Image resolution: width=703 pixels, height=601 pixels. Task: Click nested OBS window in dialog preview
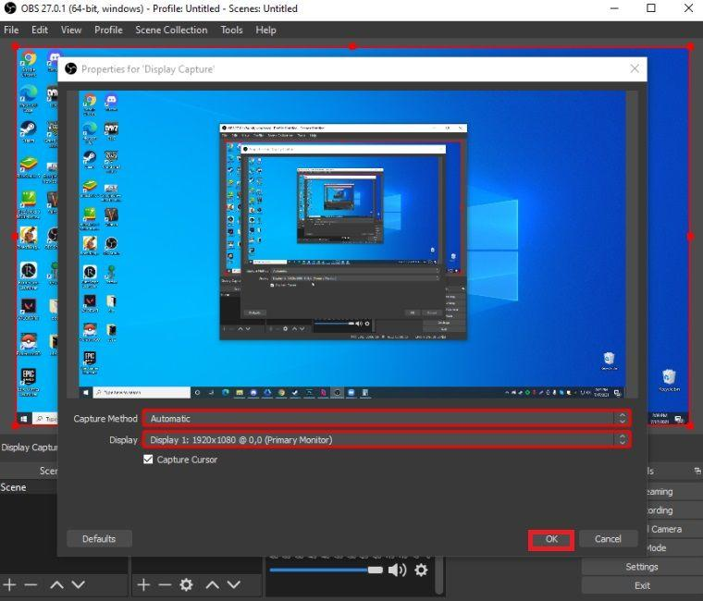(343, 231)
